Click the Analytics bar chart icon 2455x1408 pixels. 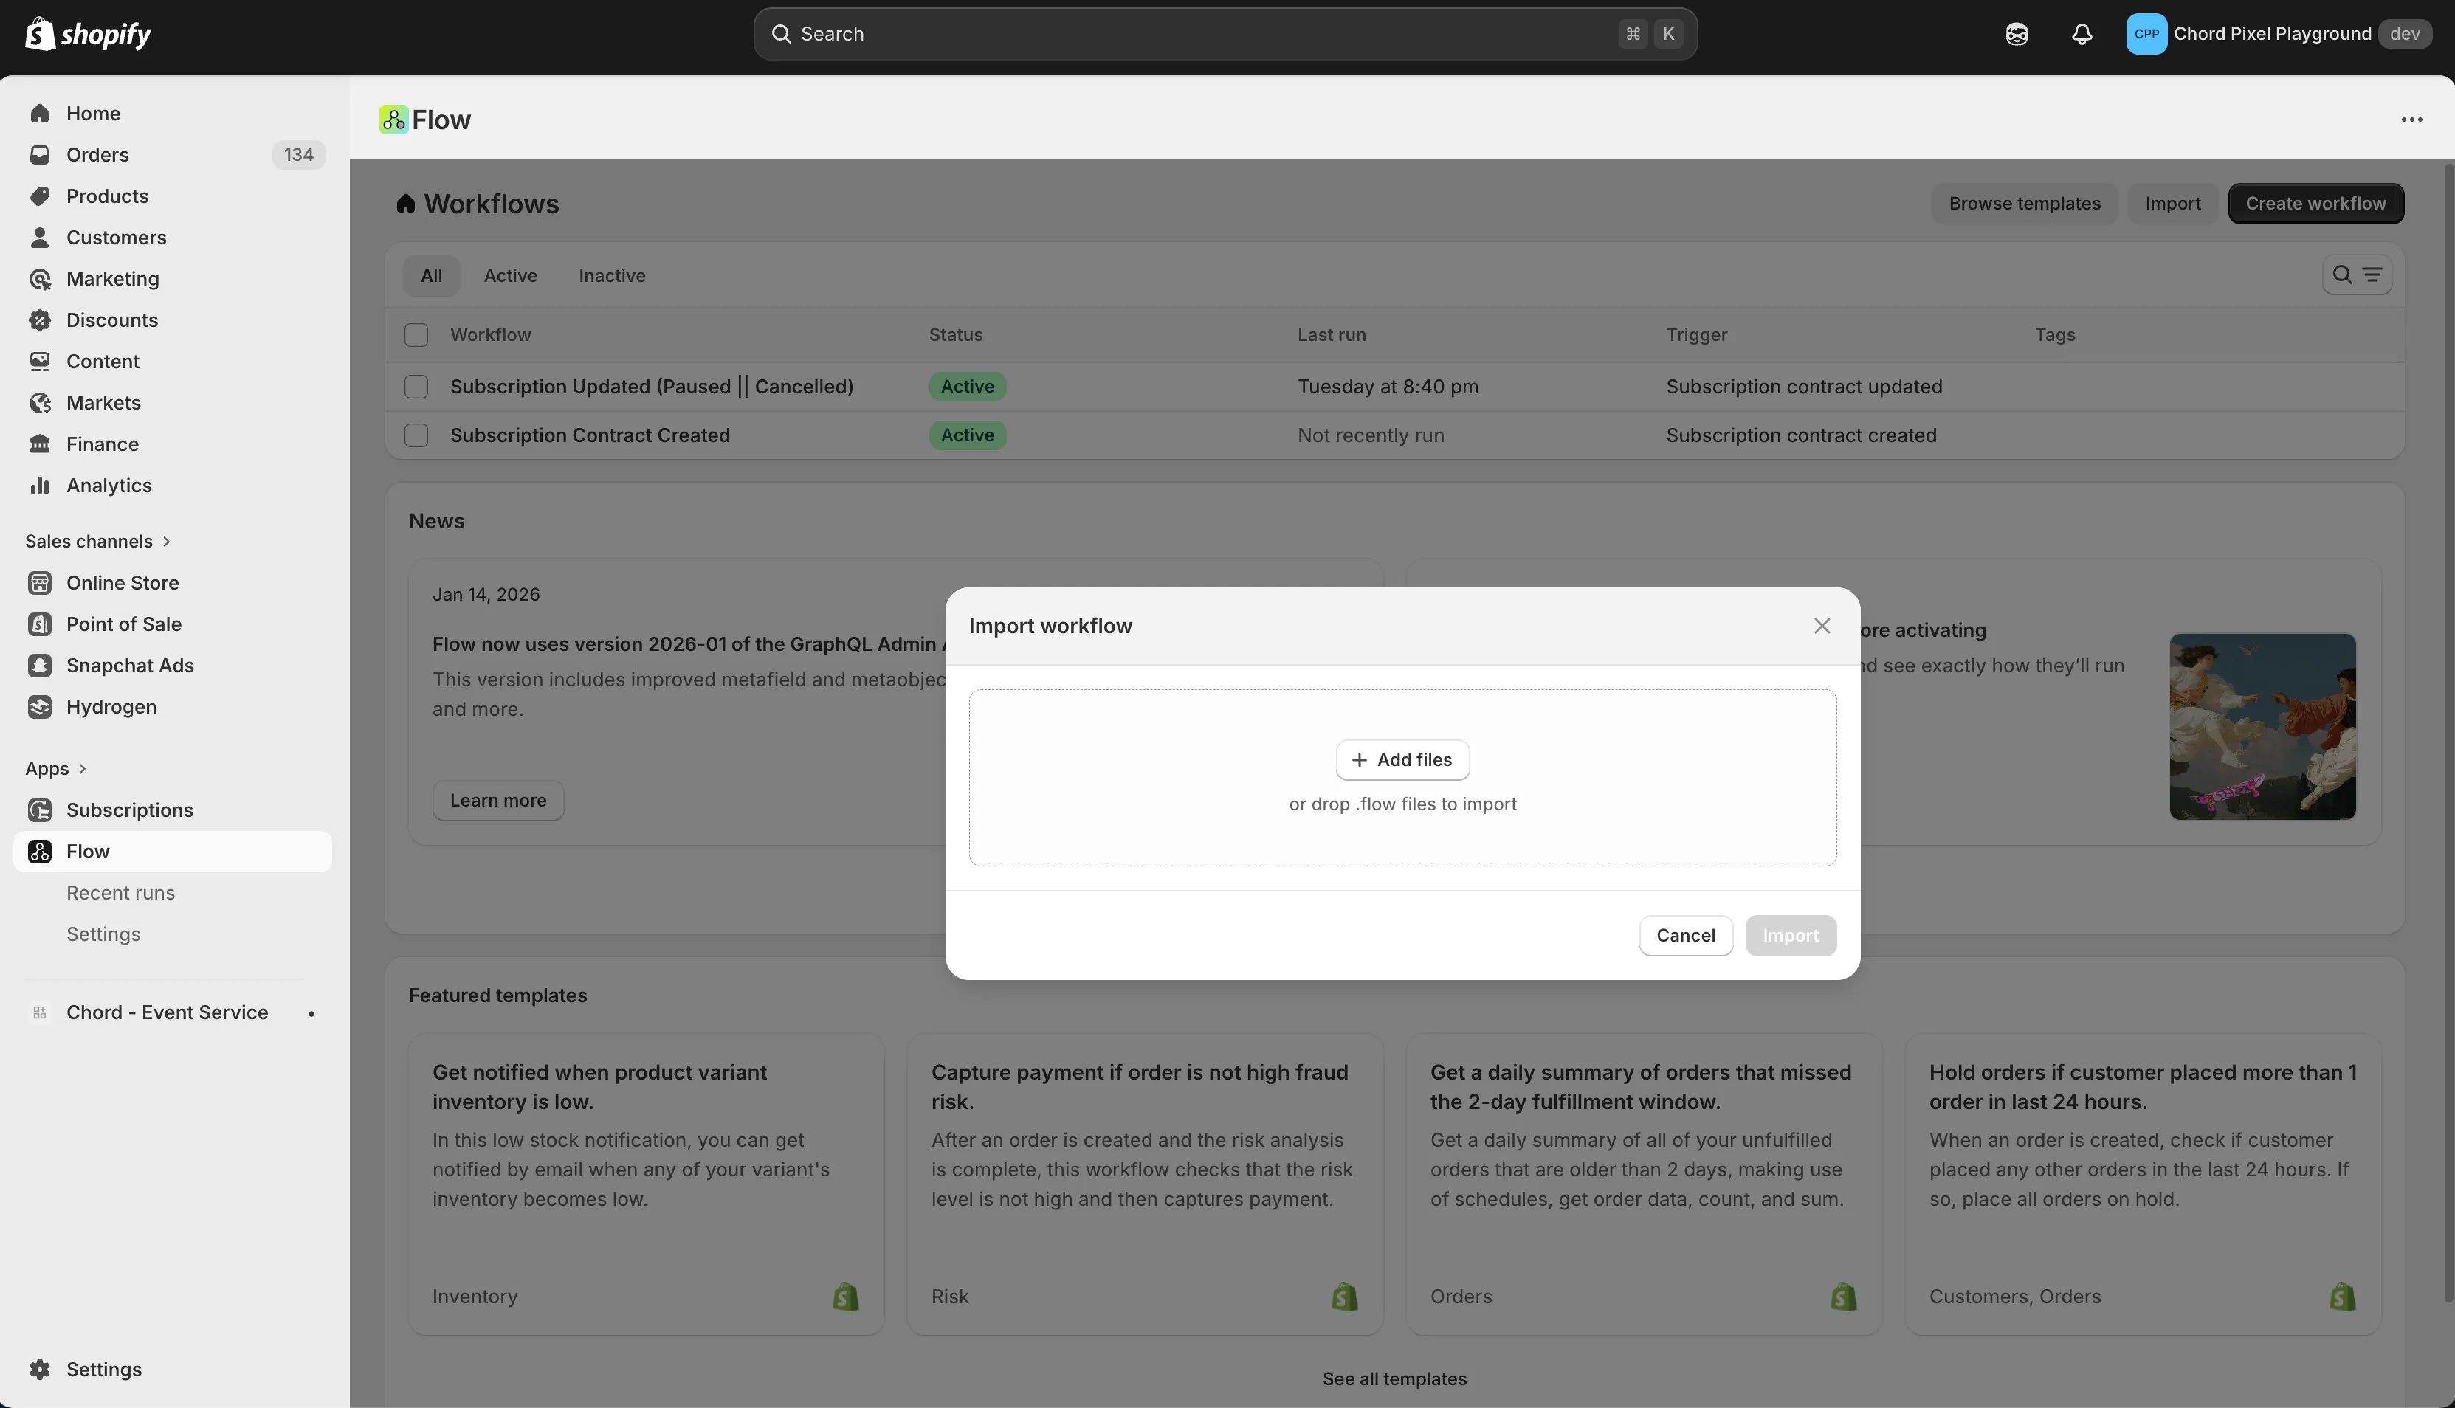(40, 486)
